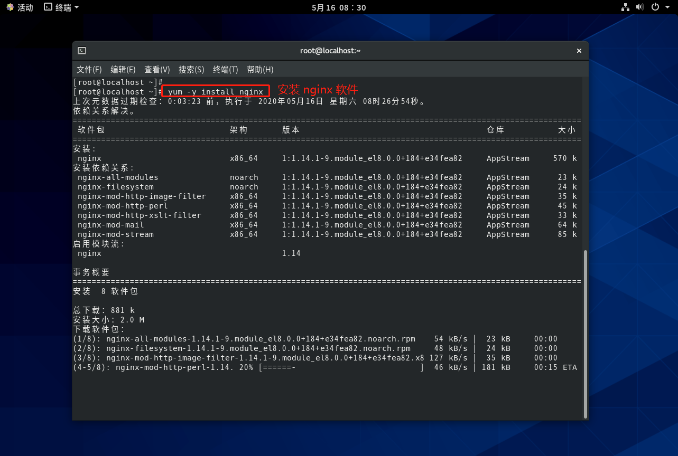Click the terminal icon in window title bar
This screenshot has height=456, width=678.
coord(82,51)
